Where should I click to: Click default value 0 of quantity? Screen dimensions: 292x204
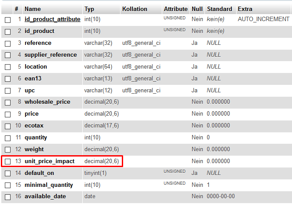tap(208, 137)
